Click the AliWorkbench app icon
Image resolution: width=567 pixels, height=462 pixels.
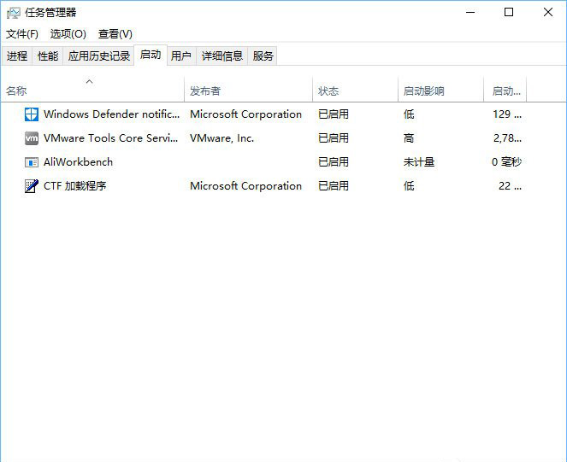point(32,162)
